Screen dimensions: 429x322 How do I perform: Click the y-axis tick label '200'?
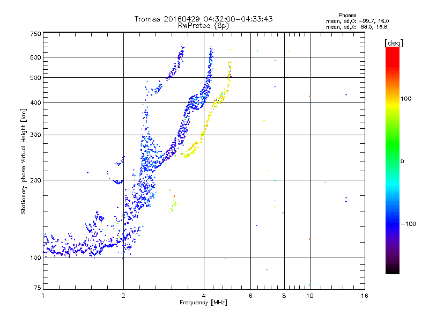coord(36,180)
